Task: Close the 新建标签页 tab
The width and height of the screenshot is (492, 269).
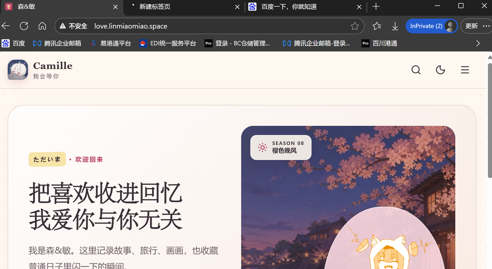Action: 237,7
